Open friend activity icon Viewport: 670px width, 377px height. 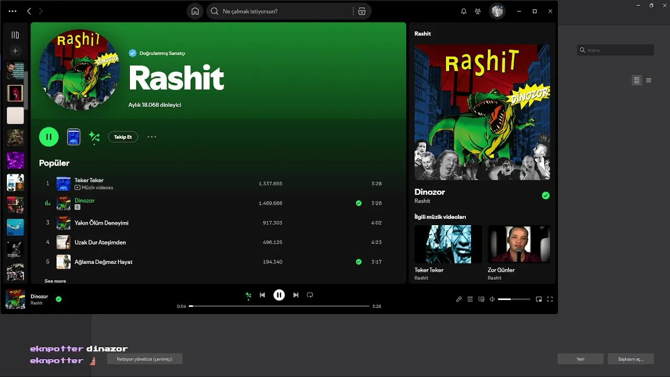coord(478,11)
